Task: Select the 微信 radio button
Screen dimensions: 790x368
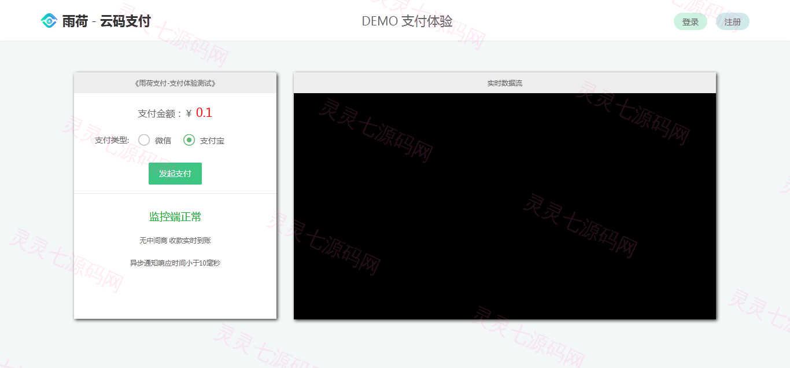Action: pyautogui.click(x=144, y=140)
